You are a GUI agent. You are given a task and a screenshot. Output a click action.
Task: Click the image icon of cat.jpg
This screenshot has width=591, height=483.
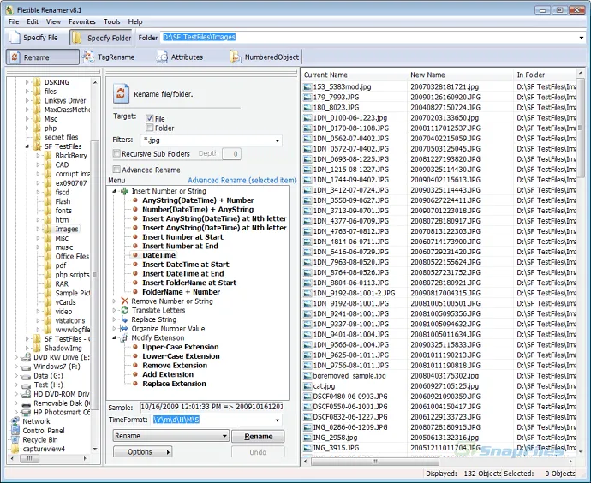coord(307,386)
